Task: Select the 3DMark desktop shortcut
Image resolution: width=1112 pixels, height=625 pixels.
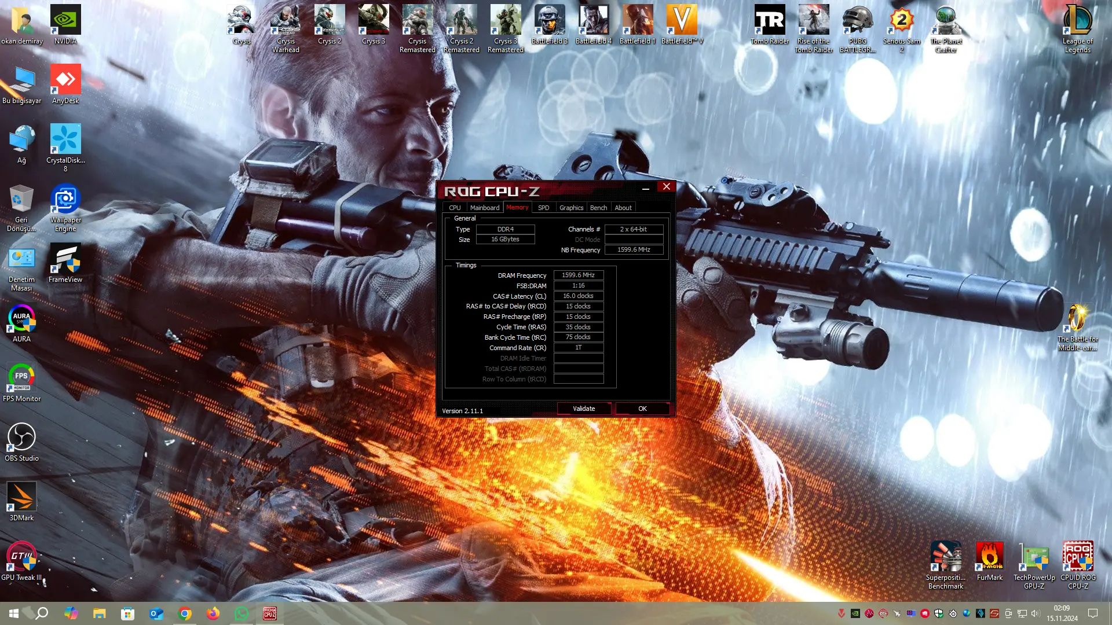Action: (x=21, y=502)
